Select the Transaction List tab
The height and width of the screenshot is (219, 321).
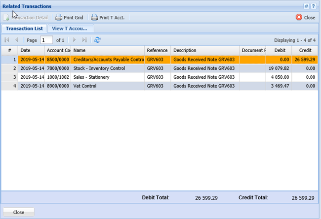click(x=24, y=29)
